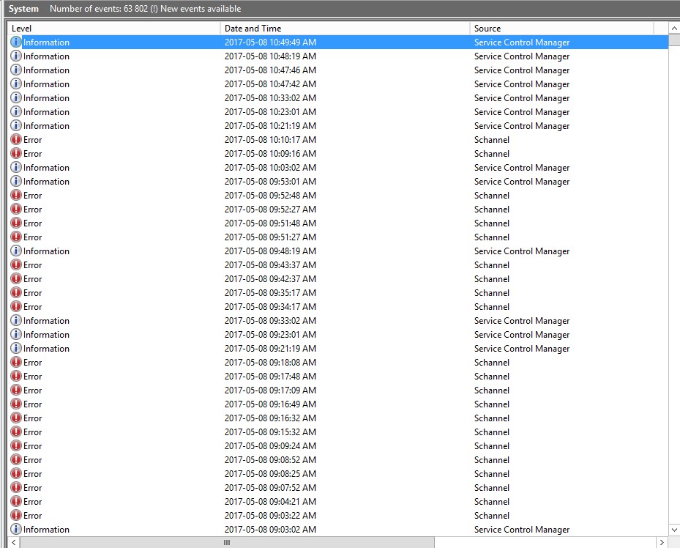Screen dimensions: 680x548
Task: Click the information icon at 09:53:01 AM
Action: coord(16,181)
